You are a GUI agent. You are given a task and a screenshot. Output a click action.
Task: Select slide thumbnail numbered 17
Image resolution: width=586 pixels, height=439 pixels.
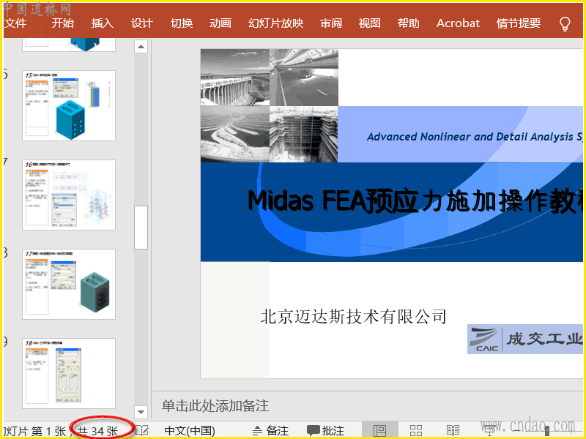pos(69,284)
